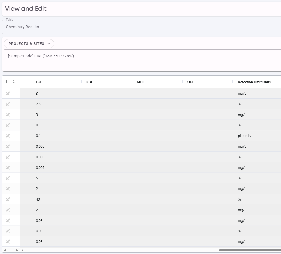The height and width of the screenshot is (254, 281).
Task: Click the chevron on Projects & Sites button
Action: [x=49, y=44]
